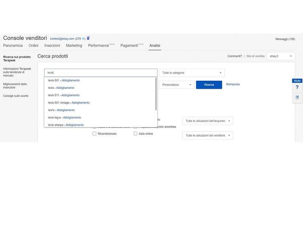Click the store badge icon beside tooltest account
The width and height of the screenshot is (303, 227).
pos(88,38)
